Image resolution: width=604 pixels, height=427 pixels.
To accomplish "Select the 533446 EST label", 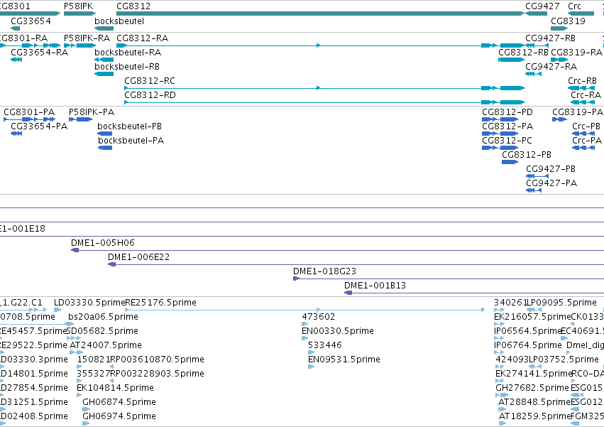I will coord(325,345).
